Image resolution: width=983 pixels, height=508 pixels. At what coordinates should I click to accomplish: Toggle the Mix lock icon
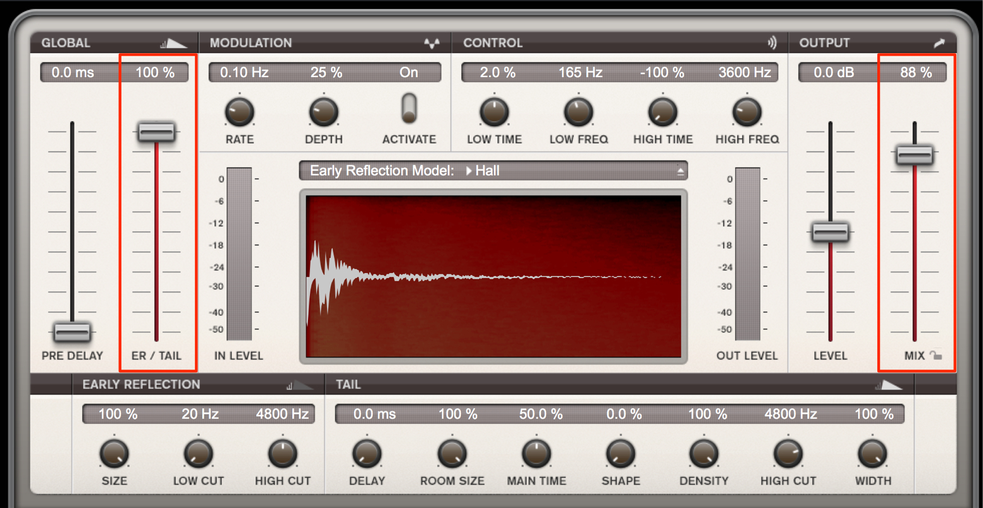click(x=936, y=356)
